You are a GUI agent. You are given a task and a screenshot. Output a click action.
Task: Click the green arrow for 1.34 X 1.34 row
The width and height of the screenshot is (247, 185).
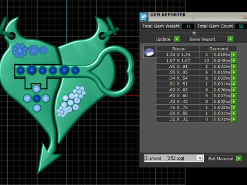pyautogui.click(x=234, y=54)
